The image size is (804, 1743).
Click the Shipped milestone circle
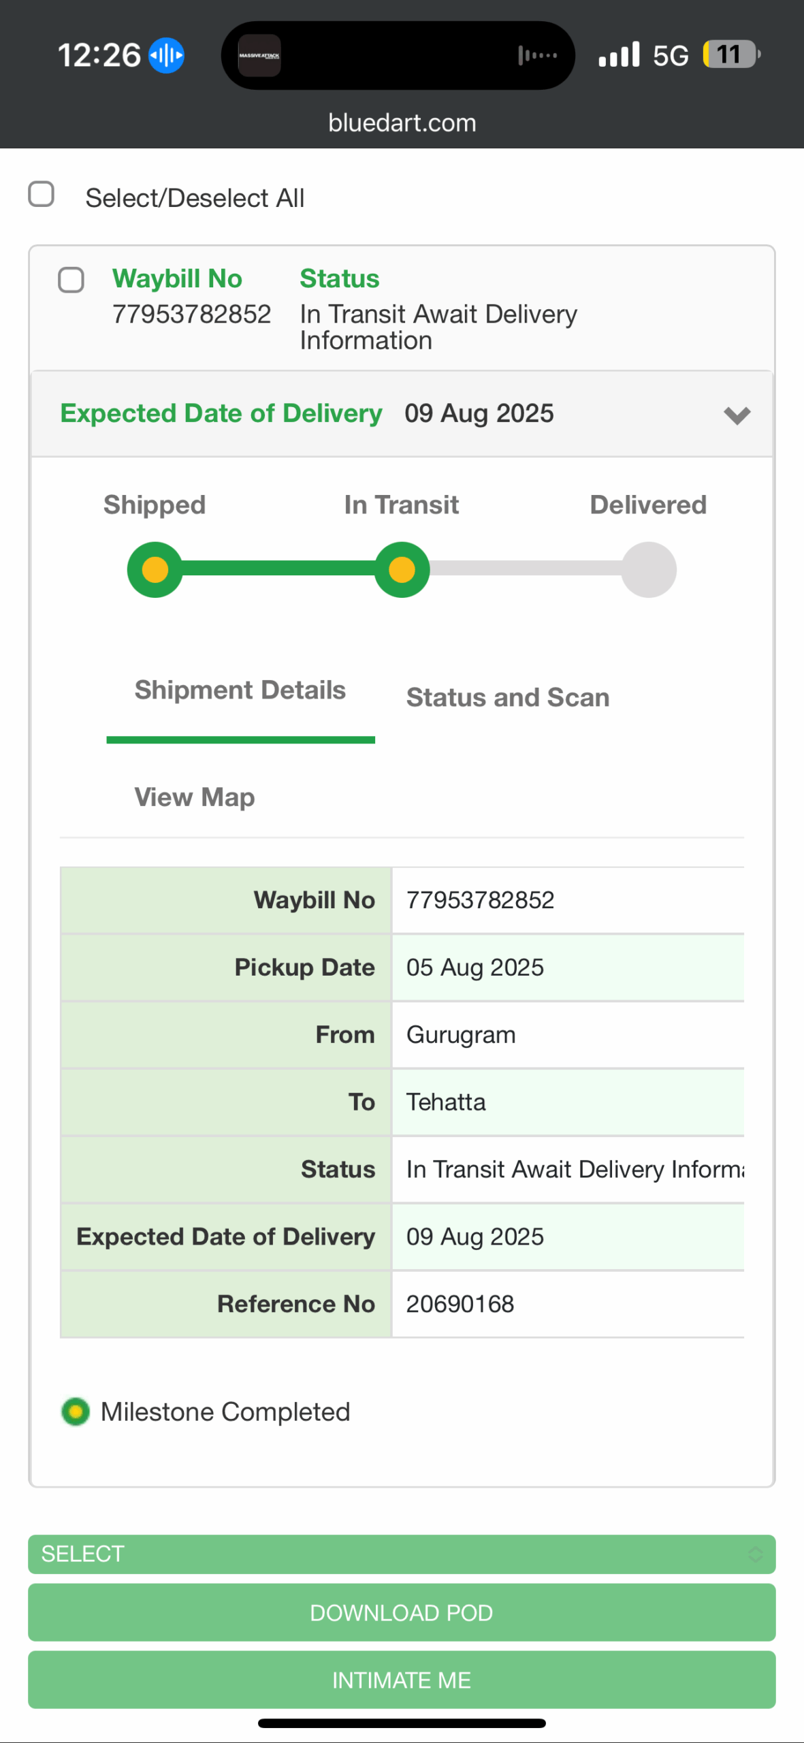point(155,569)
